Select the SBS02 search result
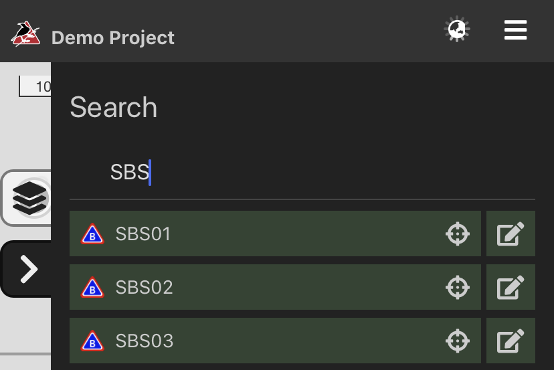Screen dimensions: 554x370 [275, 287]
